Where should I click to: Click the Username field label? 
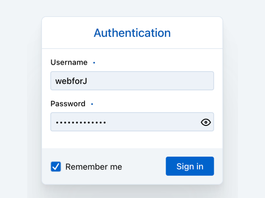pyautogui.click(x=69, y=62)
